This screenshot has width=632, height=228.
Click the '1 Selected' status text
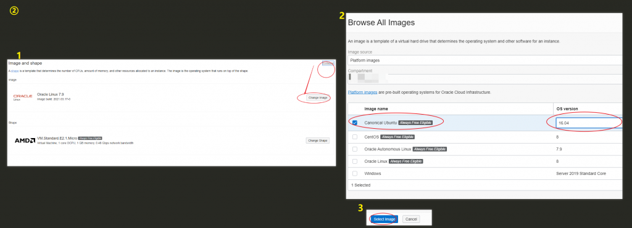(x=360, y=185)
